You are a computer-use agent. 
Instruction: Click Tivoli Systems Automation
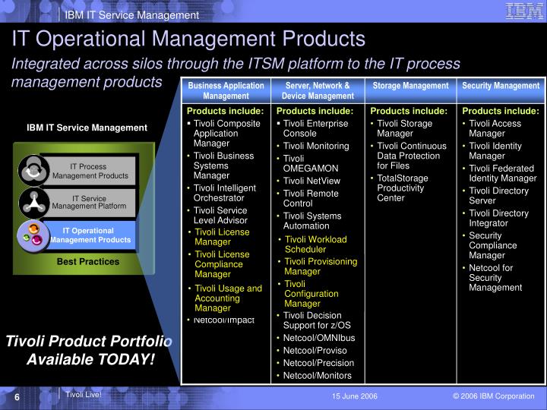coord(312,221)
